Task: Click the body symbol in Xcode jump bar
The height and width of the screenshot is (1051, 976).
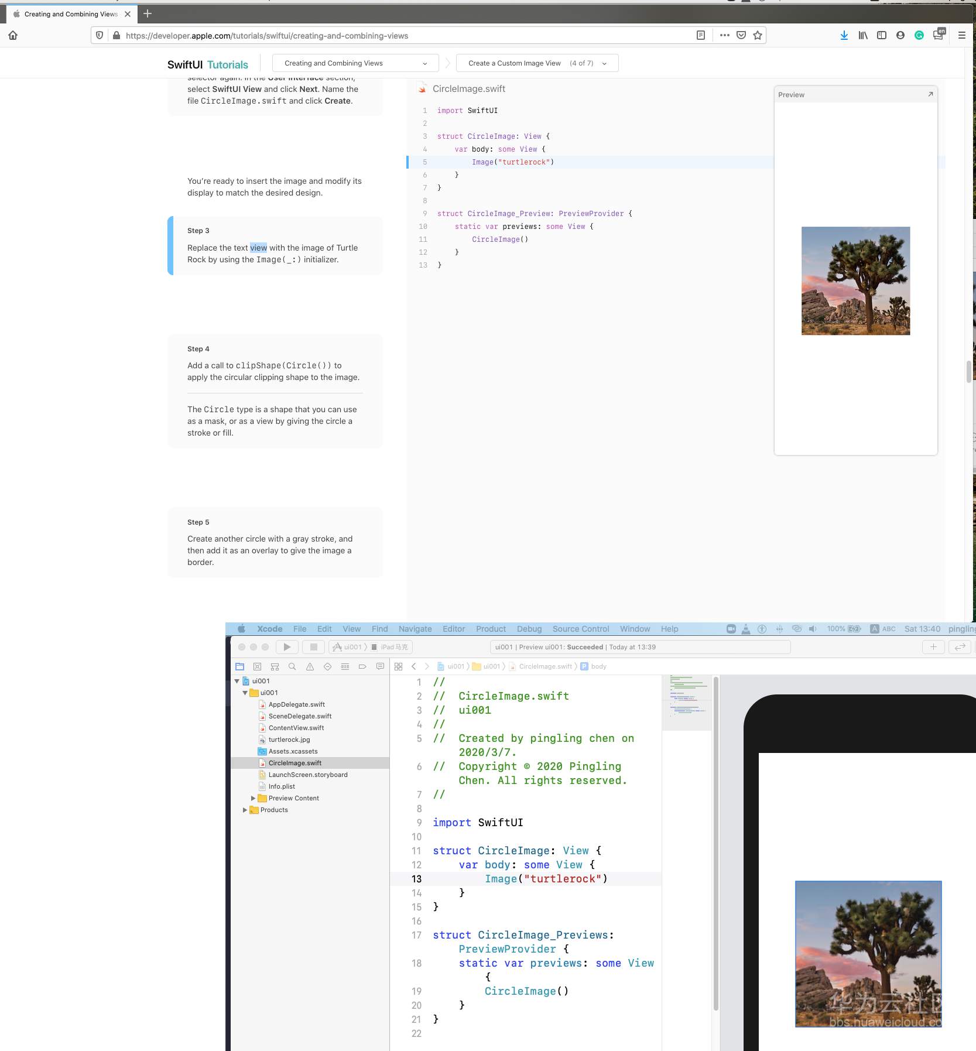Action: point(593,666)
